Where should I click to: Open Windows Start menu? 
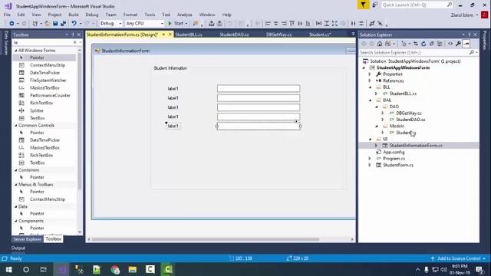coord(8,269)
